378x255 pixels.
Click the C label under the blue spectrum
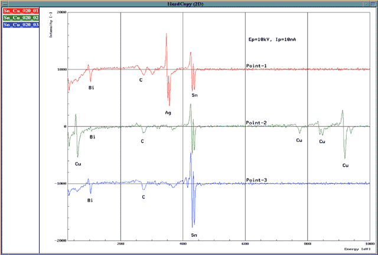pyautogui.click(x=144, y=197)
